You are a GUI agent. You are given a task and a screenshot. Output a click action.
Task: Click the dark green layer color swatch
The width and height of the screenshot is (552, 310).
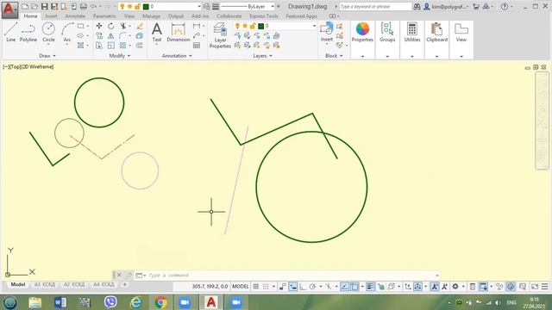click(260, 26)
